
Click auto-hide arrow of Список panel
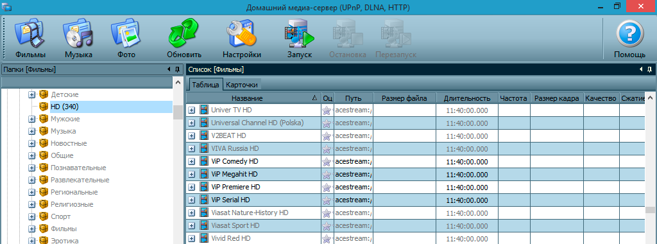click(x=641, y=69)
